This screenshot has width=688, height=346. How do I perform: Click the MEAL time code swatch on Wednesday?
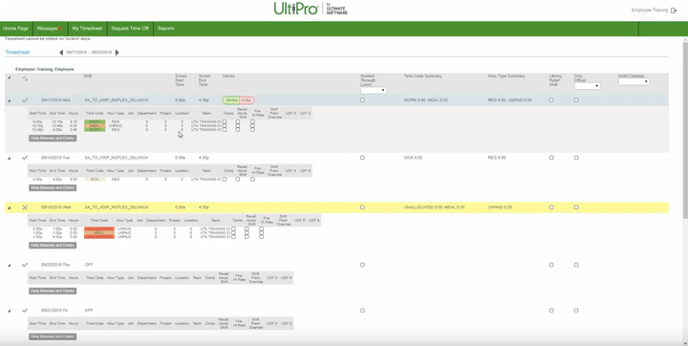click(x=99, y=232)
